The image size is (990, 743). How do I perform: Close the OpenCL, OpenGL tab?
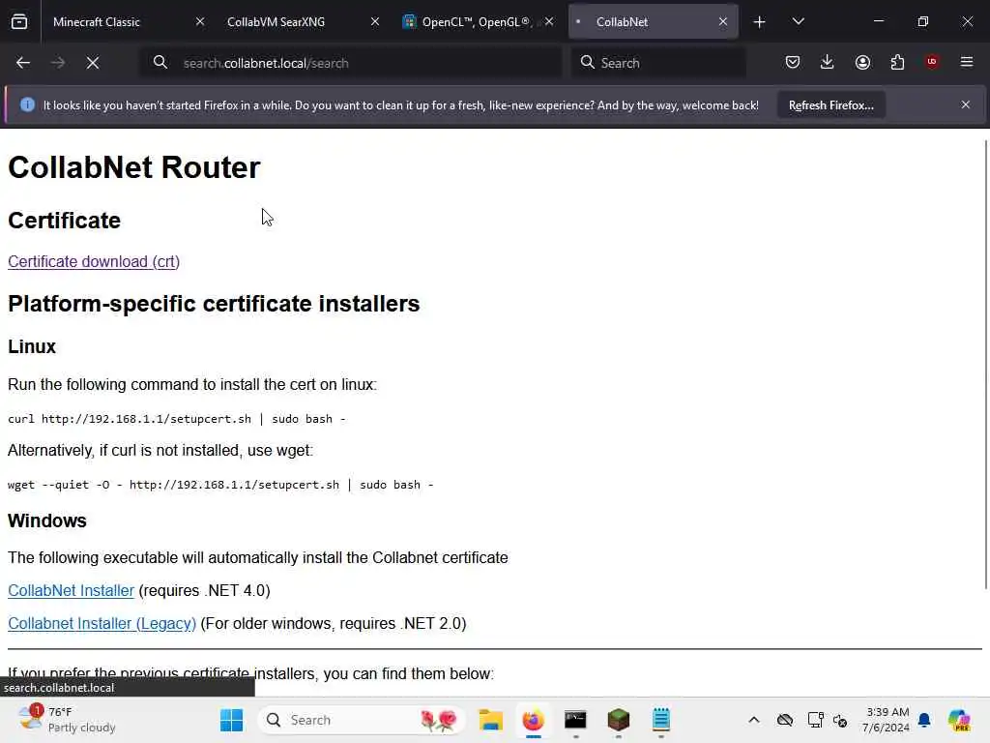point(549,21)
